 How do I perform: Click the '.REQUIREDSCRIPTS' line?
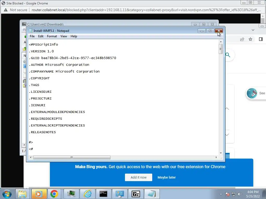coord(45,119)
